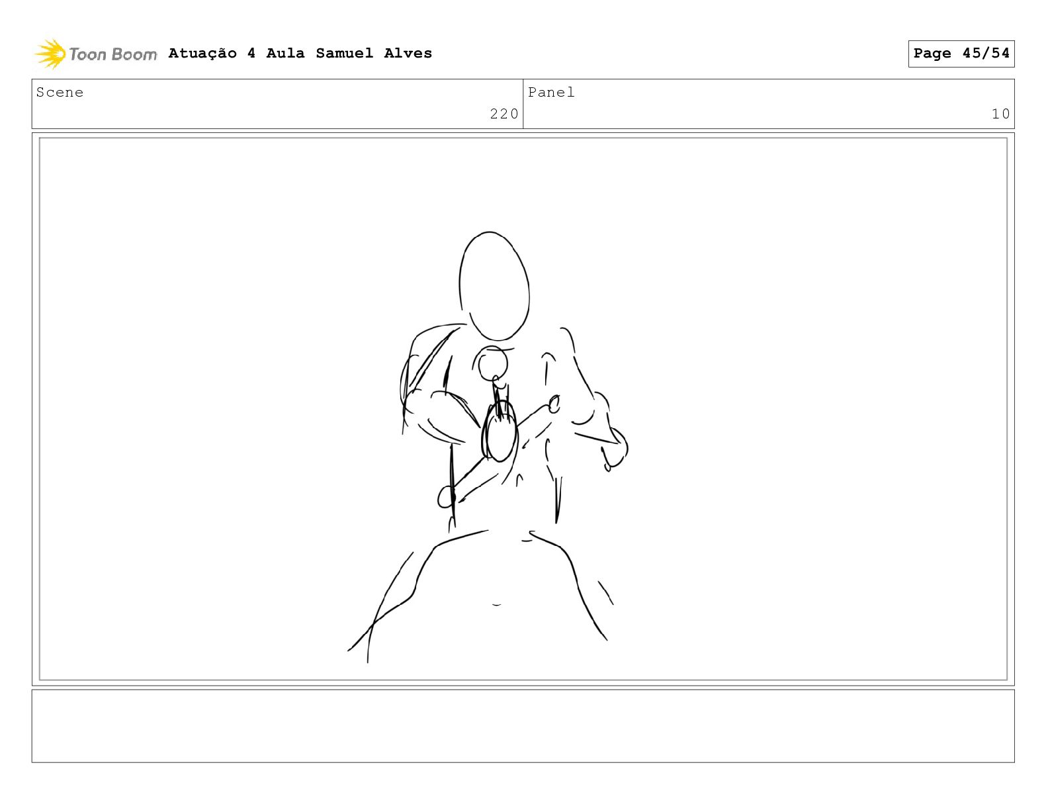Click the 'Scene' label
This screenshot has width=1048, height=810.
point(60,92)
